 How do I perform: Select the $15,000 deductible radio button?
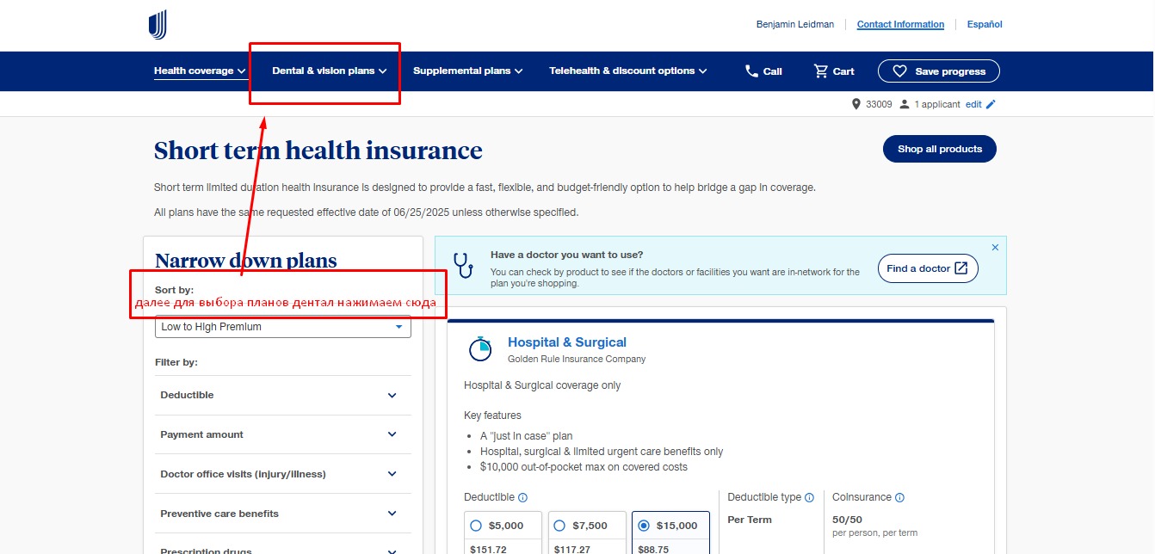(x=644, y=526)
